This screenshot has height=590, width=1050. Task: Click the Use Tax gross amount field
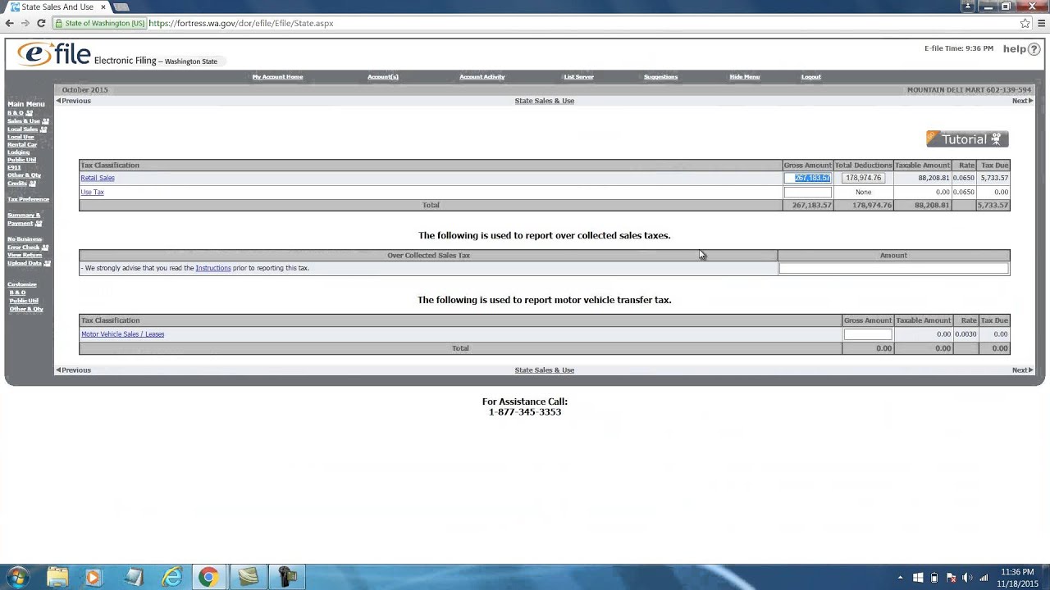(808, 193)
